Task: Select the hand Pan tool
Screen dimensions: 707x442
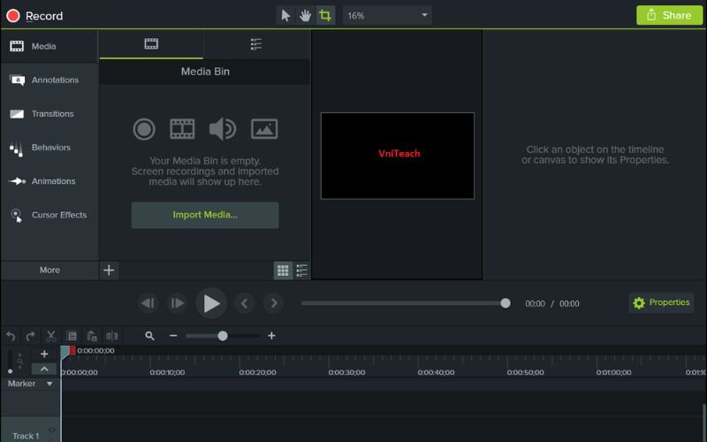Action: 305,16
